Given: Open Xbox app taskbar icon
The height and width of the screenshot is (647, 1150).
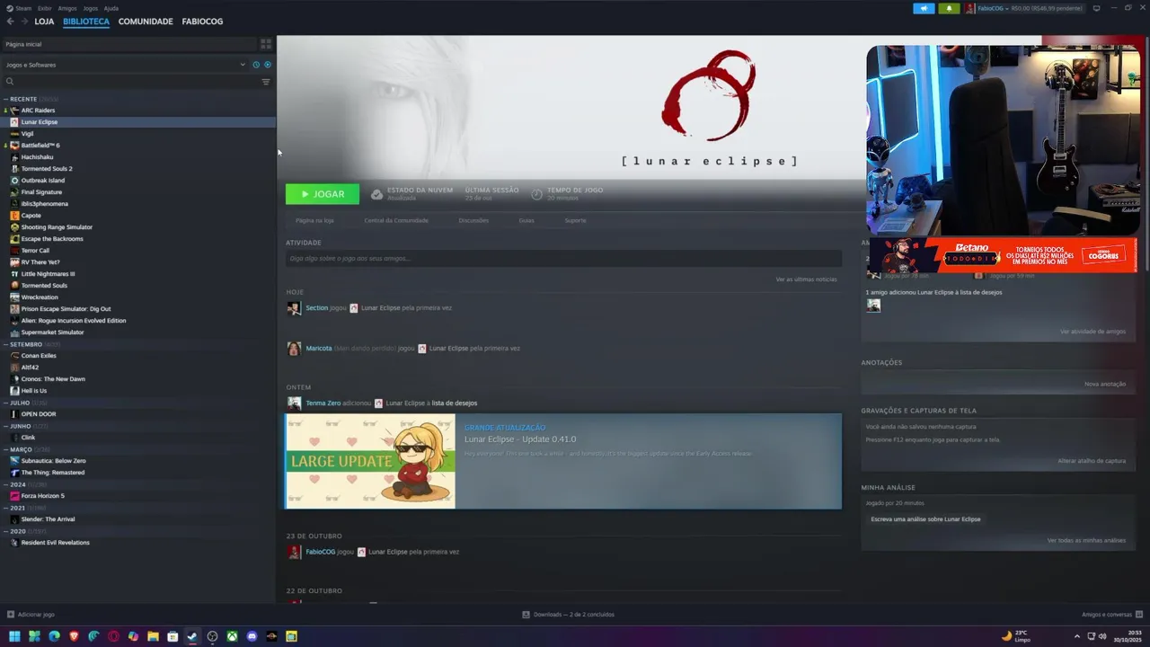Looking at the screenshot, I should coord(232,636).
